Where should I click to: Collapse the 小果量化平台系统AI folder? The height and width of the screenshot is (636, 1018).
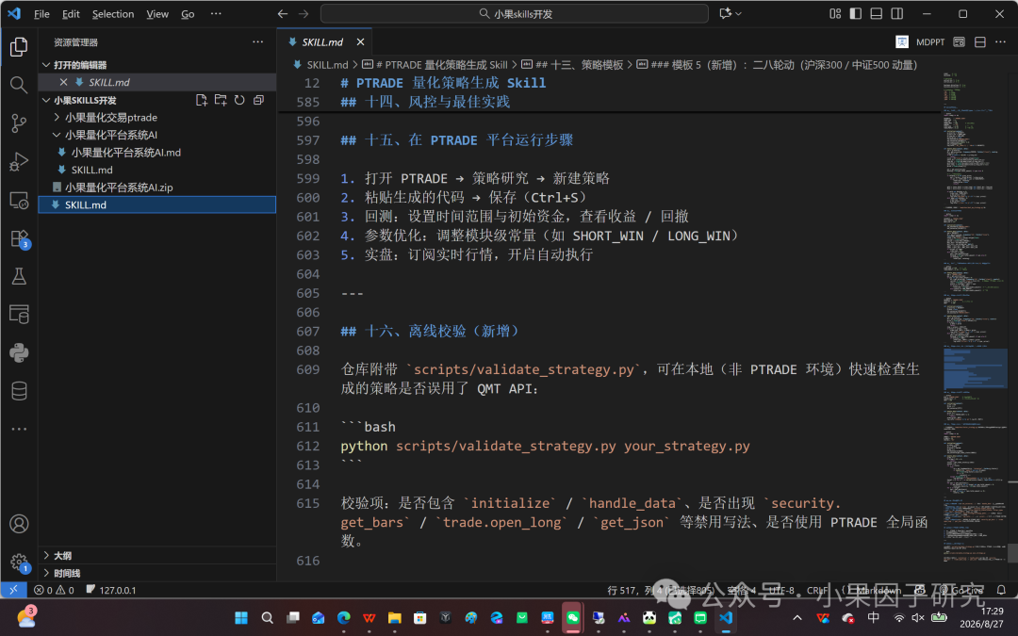tap(57, 135)
